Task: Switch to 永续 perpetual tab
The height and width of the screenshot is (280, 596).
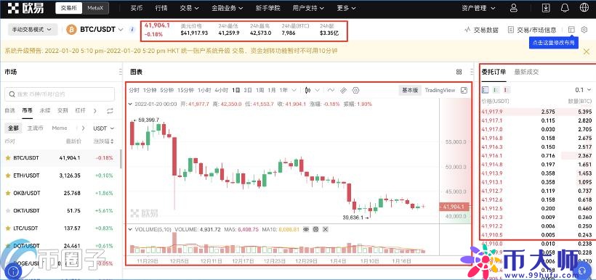Action: pos(45,111)
